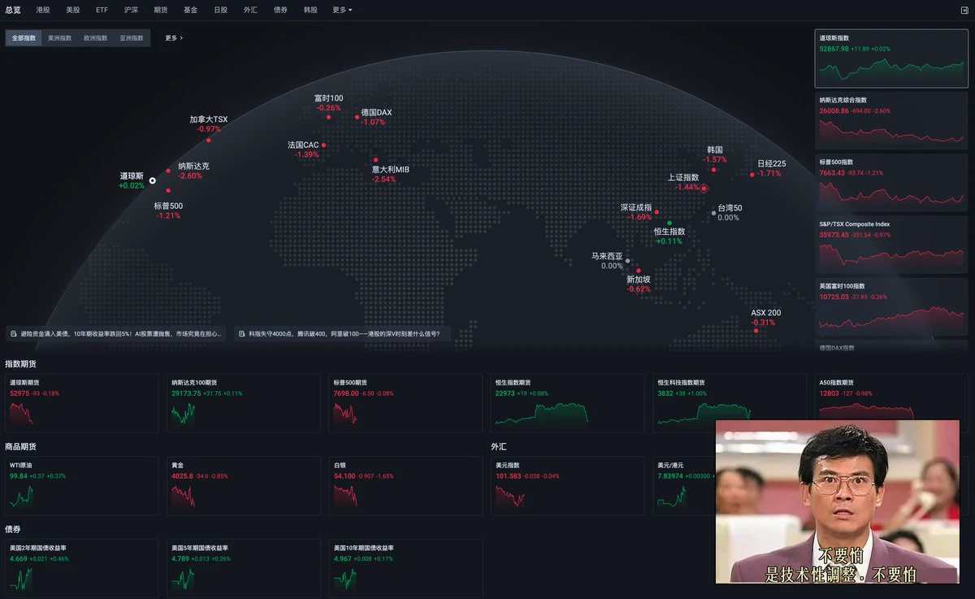Screen dimensions: 975x599
Task: Click the 德国DAX red map dot
Action: (x=357, y=117)
